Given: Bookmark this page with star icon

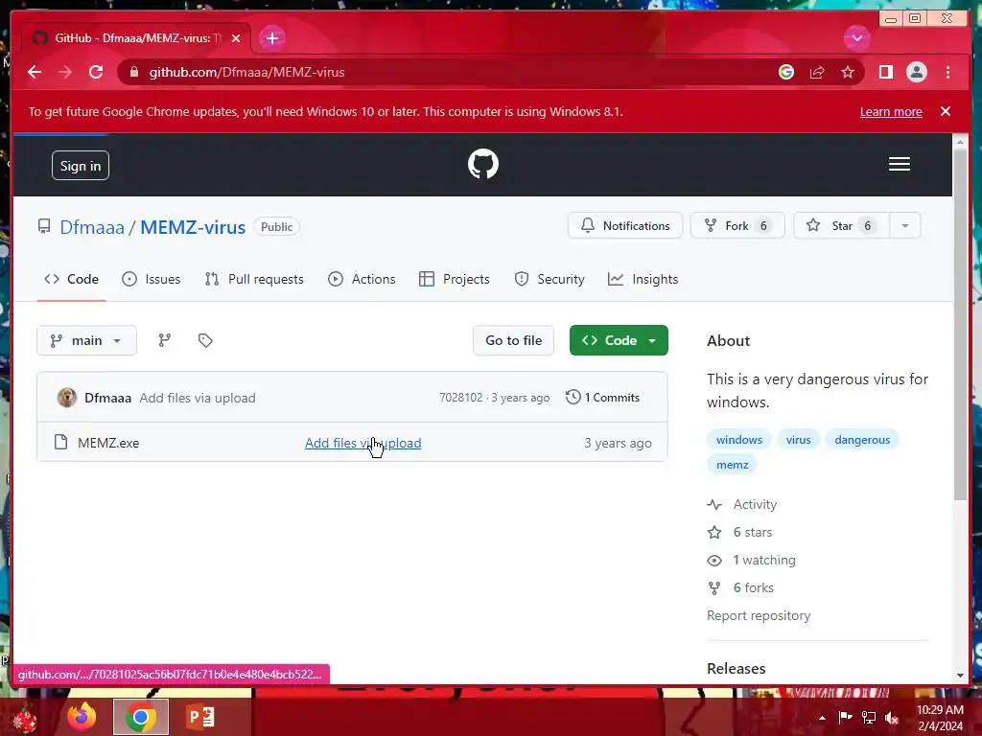Looking at the screenshot, I should pyautogui.click(x=848, y=72).
